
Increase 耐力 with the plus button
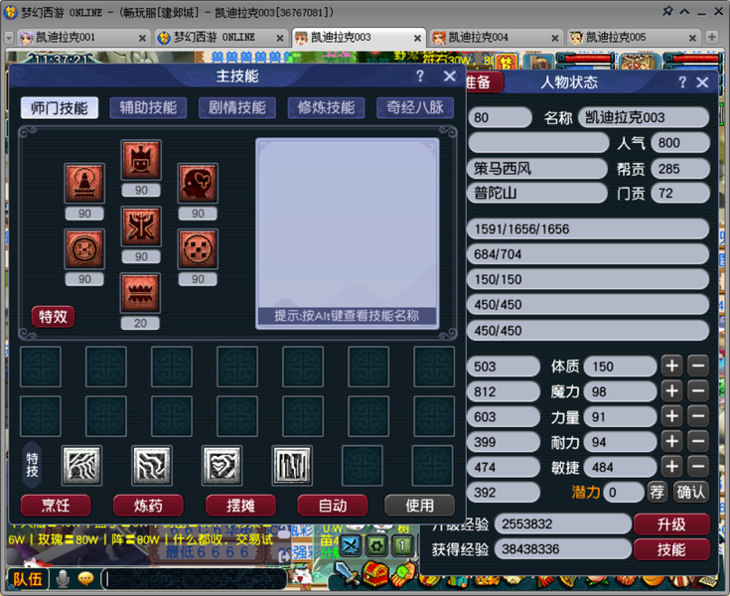point(671,441)
